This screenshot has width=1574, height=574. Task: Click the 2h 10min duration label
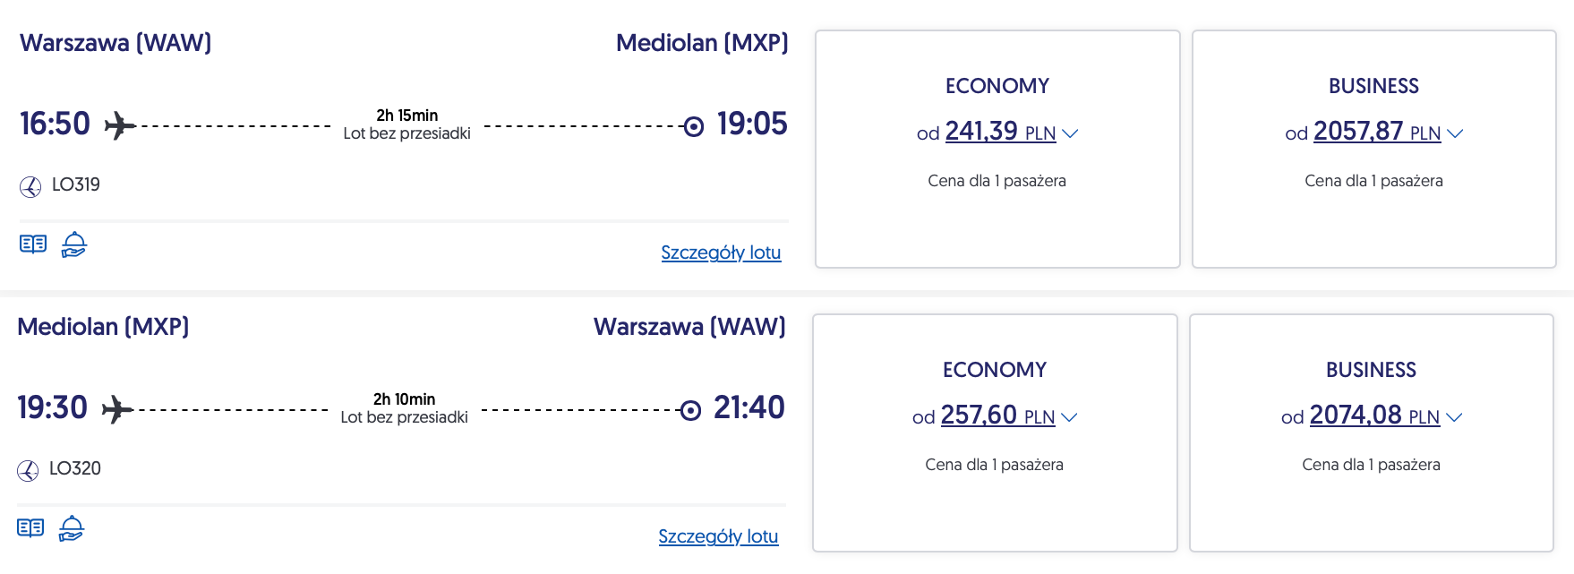pos(404,399)
